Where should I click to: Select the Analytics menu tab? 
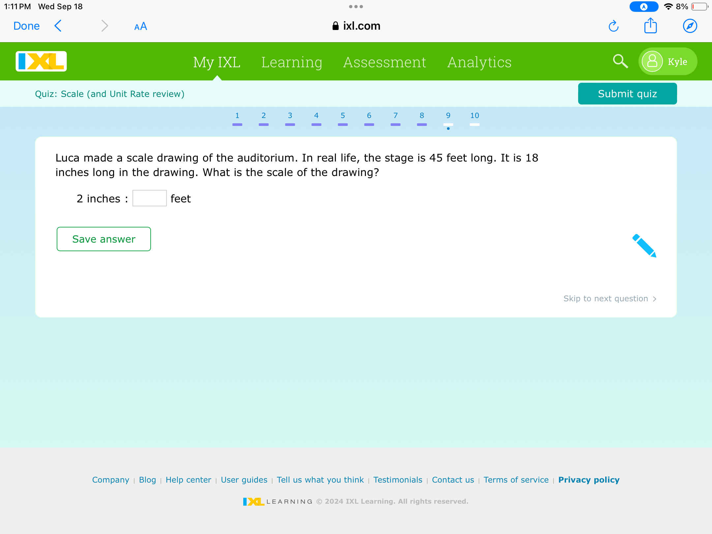(x=479, y=62)
